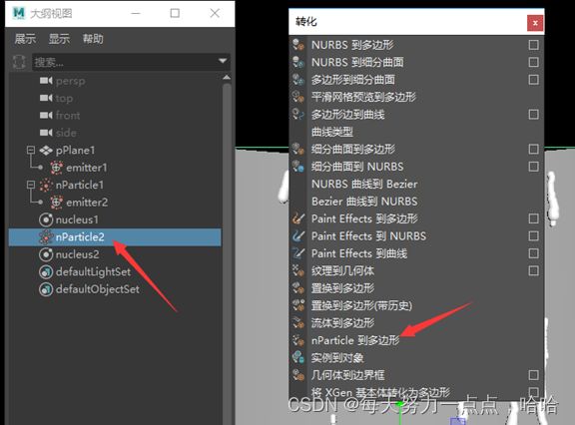Click the top camera icon in outliner
Screen dimensions: 575x425
point(46,98)
